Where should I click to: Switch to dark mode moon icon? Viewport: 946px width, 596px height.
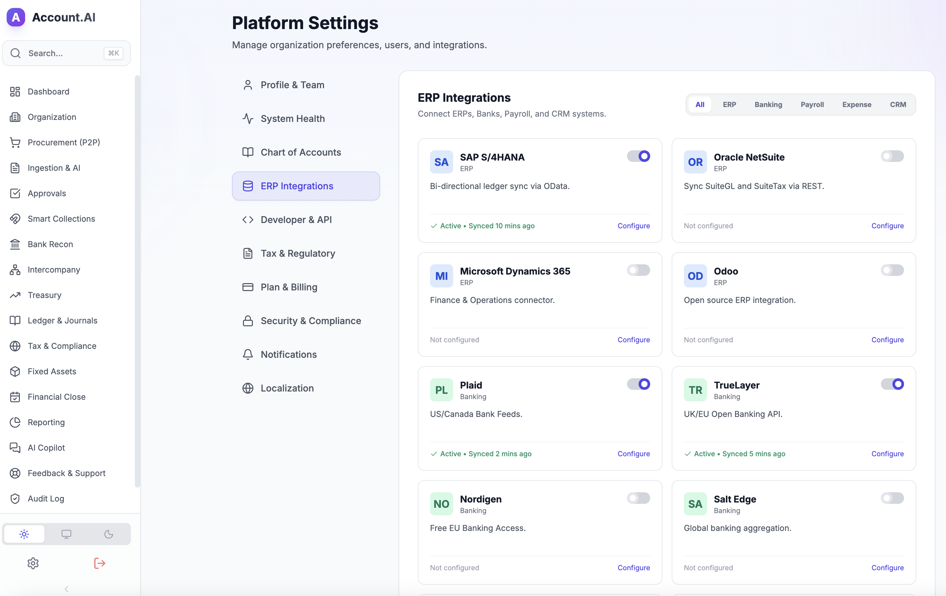click(x=108, y=534)
